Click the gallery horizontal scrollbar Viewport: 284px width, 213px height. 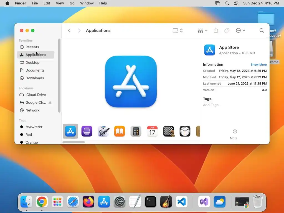coord(73,142)
